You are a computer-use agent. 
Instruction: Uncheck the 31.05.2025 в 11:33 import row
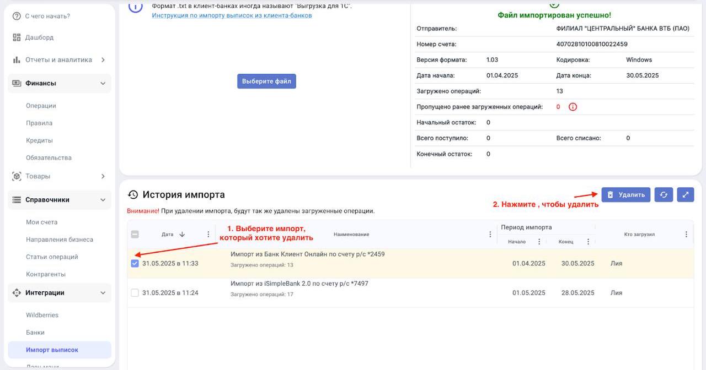click(x=135, y=264)
